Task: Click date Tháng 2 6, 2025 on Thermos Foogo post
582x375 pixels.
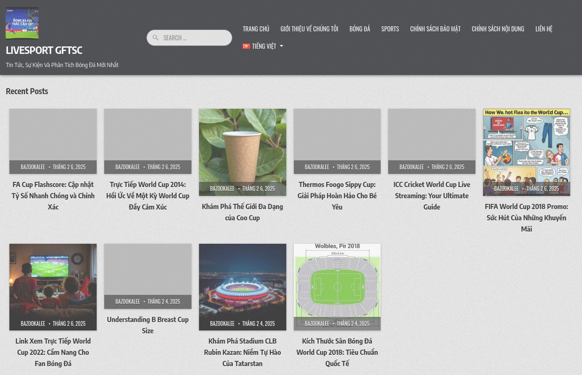Action: tap(353, 167)
